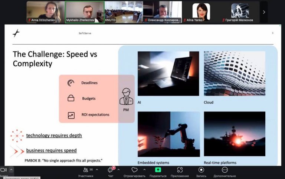
Task: Click the KNUTD room video tile
Action: click(x=124, y=12)
